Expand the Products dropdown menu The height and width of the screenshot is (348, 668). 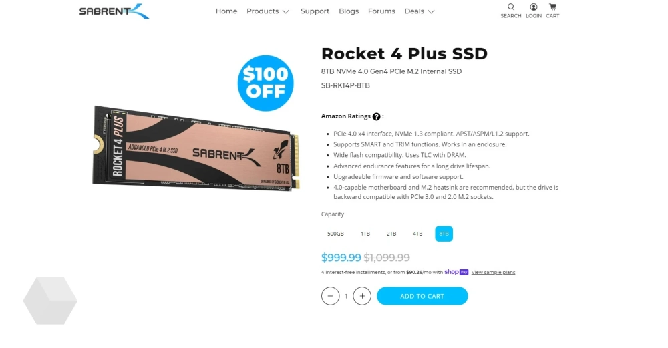tap(268, 11)
